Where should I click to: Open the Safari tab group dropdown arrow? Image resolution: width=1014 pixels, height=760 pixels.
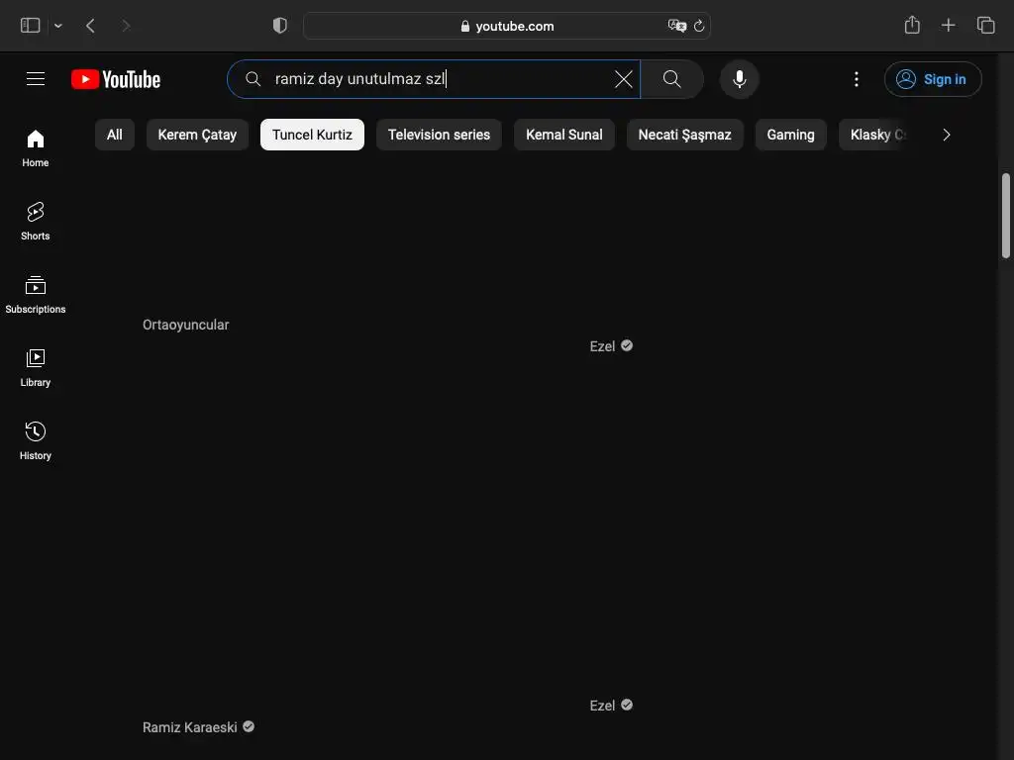click(58, 26)
